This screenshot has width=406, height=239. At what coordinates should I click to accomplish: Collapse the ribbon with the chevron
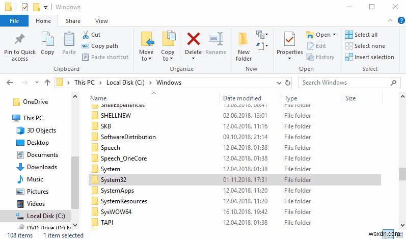390,21
